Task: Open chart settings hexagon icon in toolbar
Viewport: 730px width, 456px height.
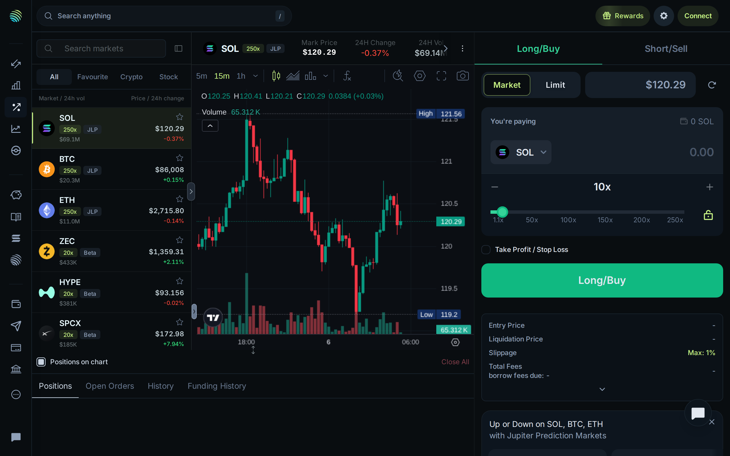Action: point(419,76)
